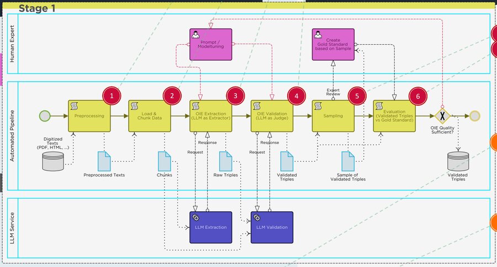Image resolution: width=497 pixels, height=267 pixels.
Task: Click the script icon in OIE Validation task
Action: tap(257, 106)
